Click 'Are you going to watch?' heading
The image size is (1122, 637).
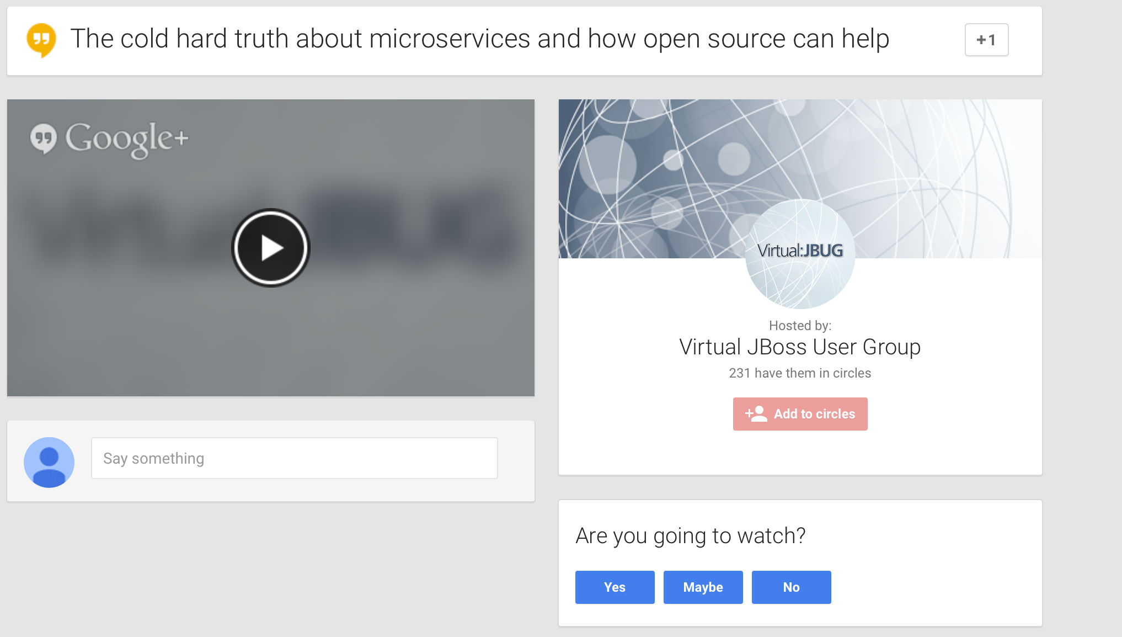(x=691, y=536)
